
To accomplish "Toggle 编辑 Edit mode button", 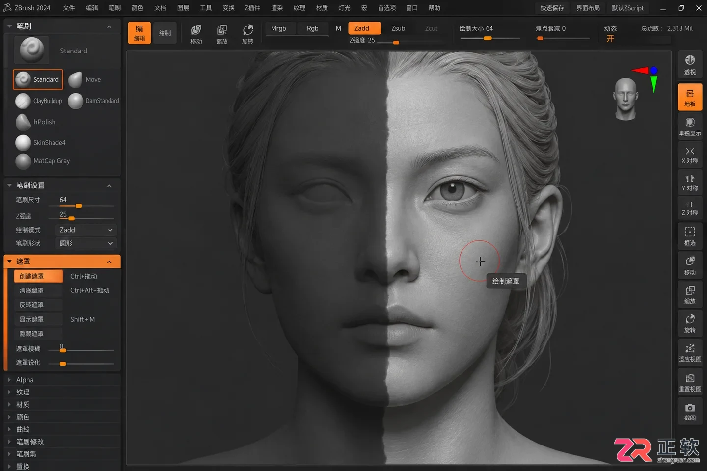I will (x=139, y=33).
